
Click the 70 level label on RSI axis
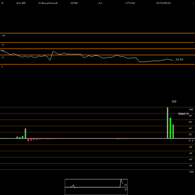click(3, 45)
